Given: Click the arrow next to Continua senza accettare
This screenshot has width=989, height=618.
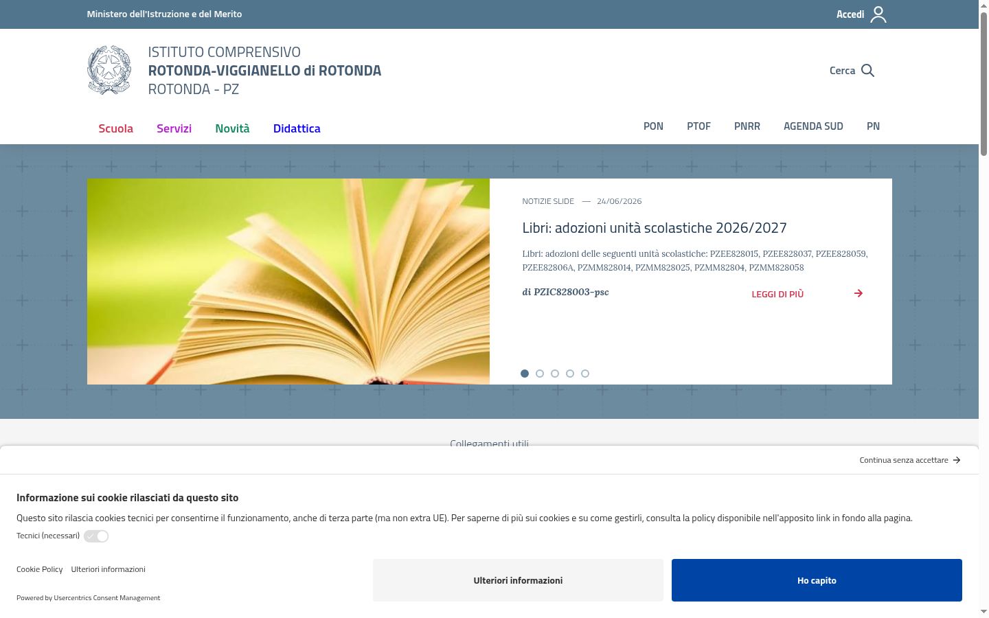Looking at the screenshot, I should (957, 460).
